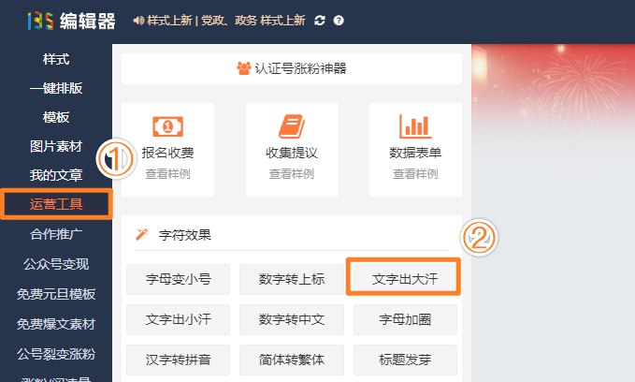This screenshot has height=382, width=635.
Task: Open 一键排版 from the sidebar
Action: [56, 89]
